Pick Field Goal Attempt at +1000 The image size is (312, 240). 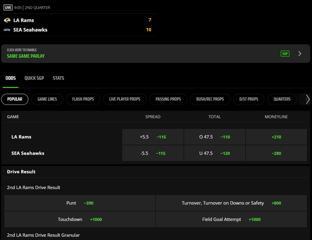click(x=231, y=219)
